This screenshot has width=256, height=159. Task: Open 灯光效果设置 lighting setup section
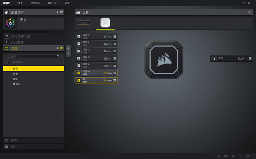[34, 36]
